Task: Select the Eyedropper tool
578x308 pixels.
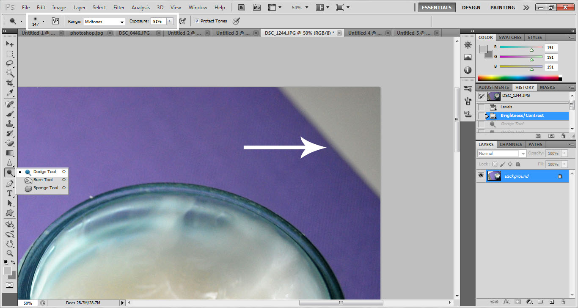Action: click(x=9, y=93)
